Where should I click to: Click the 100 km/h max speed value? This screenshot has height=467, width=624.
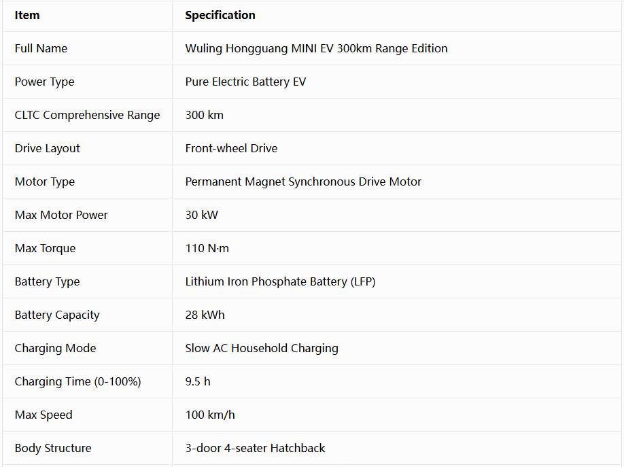click(210, 415)
